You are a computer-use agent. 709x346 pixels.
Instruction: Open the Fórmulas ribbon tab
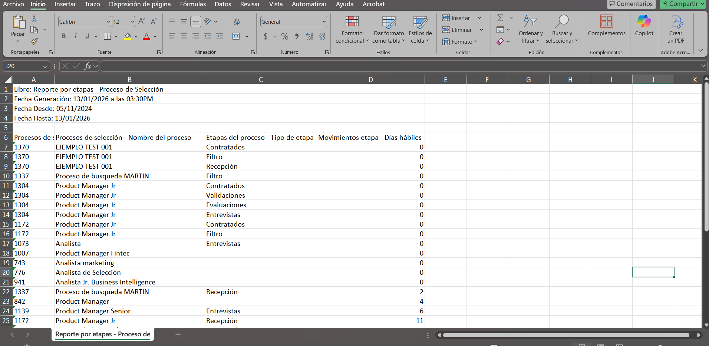click(193, 4)
